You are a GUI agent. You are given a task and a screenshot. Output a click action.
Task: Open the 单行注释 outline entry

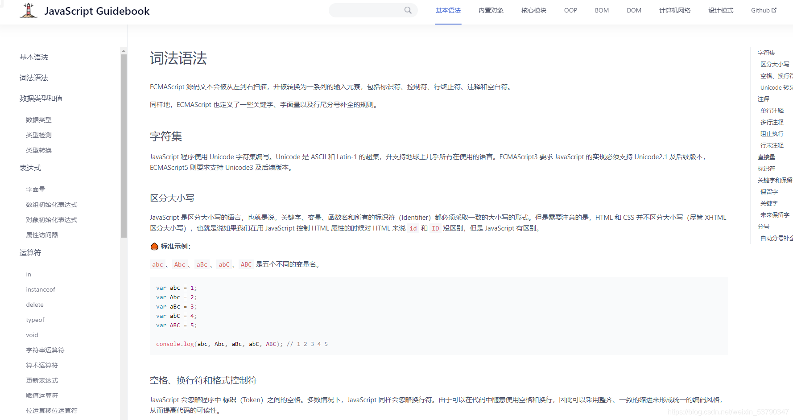pyautogui.click(x=772, y=110)
